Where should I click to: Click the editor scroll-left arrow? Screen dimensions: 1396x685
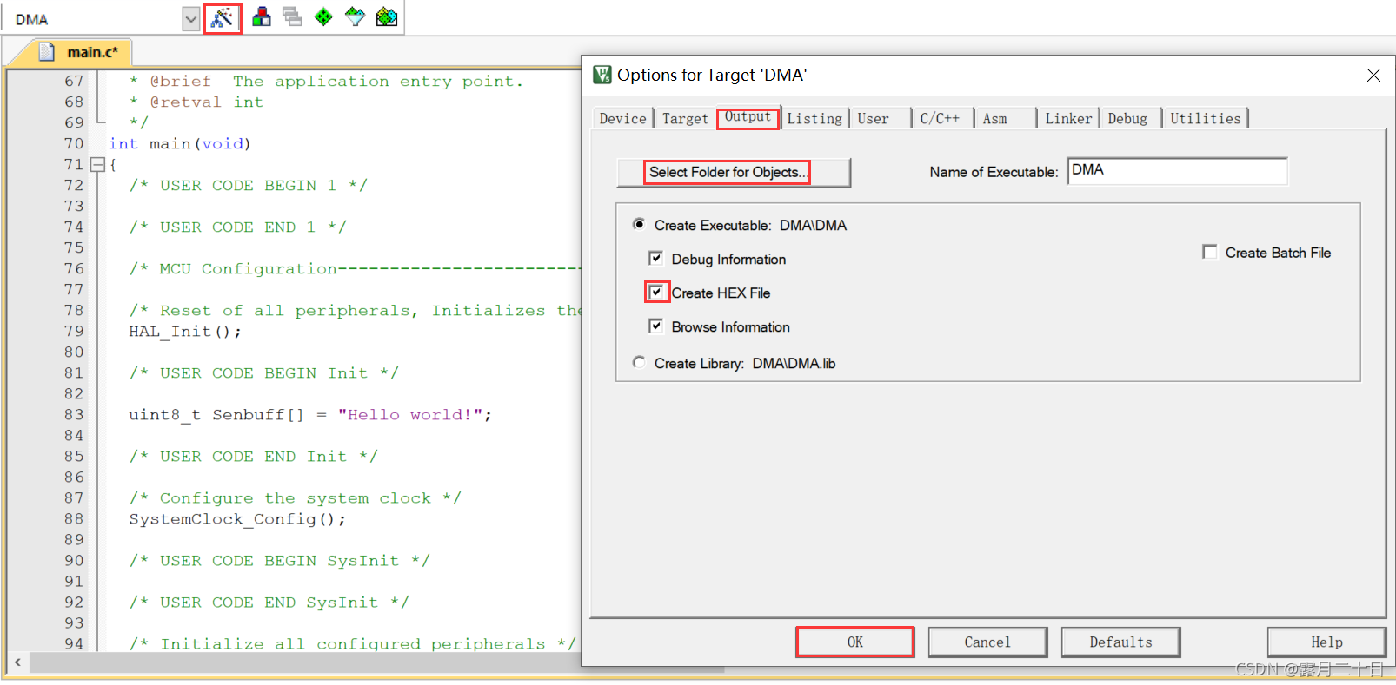pyautogui.click(x=17, y=662)
